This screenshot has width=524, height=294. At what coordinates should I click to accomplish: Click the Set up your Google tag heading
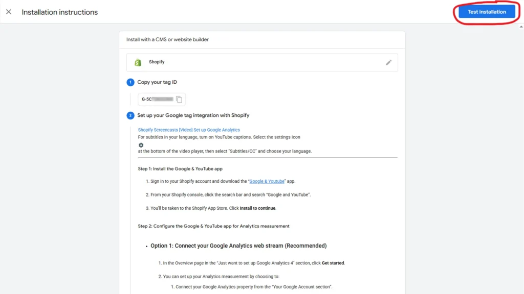193,115
